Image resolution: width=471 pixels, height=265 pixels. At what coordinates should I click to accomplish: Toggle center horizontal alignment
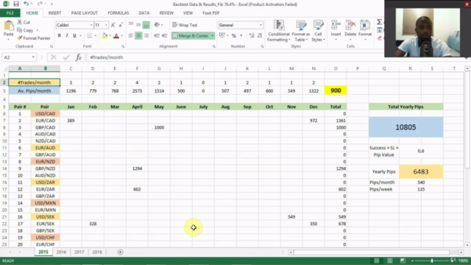click(x=138, y=36)
